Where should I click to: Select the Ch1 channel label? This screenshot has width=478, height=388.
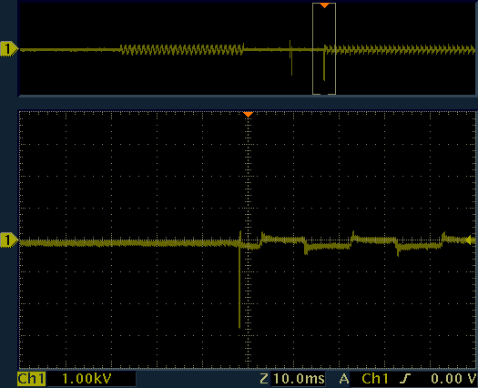click(x=31, y=379)
